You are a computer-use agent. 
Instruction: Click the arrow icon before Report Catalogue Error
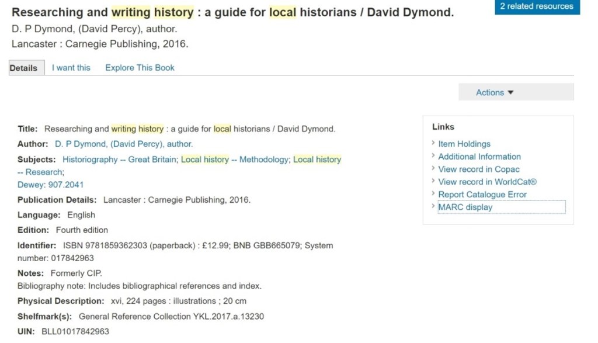433,194
